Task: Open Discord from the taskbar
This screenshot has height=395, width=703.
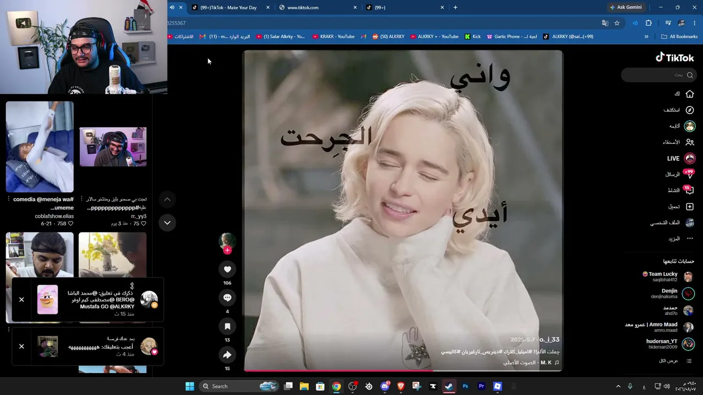Action: 385,386
